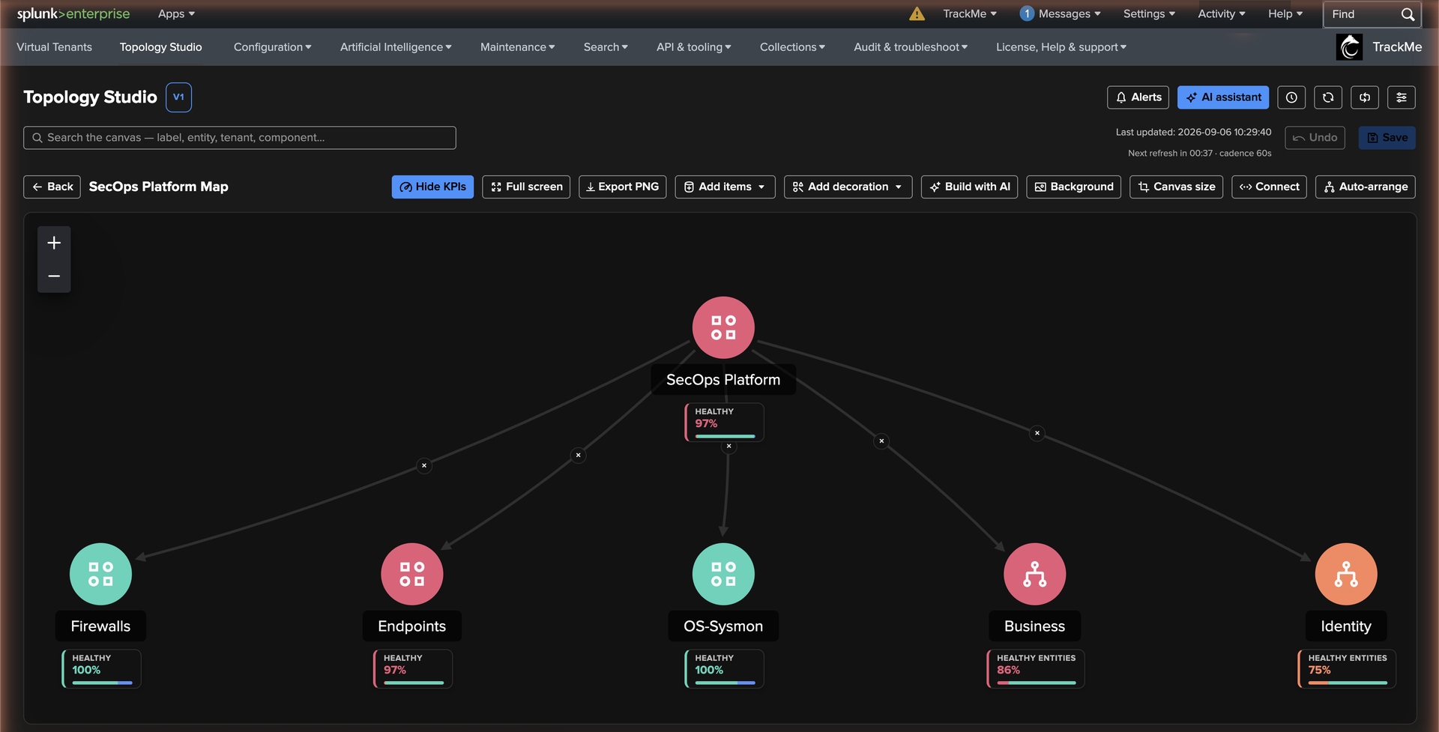Viewport: 1439px width, 732px height.
Task: Select the Identity node circle
Action: click(1346, 574)
